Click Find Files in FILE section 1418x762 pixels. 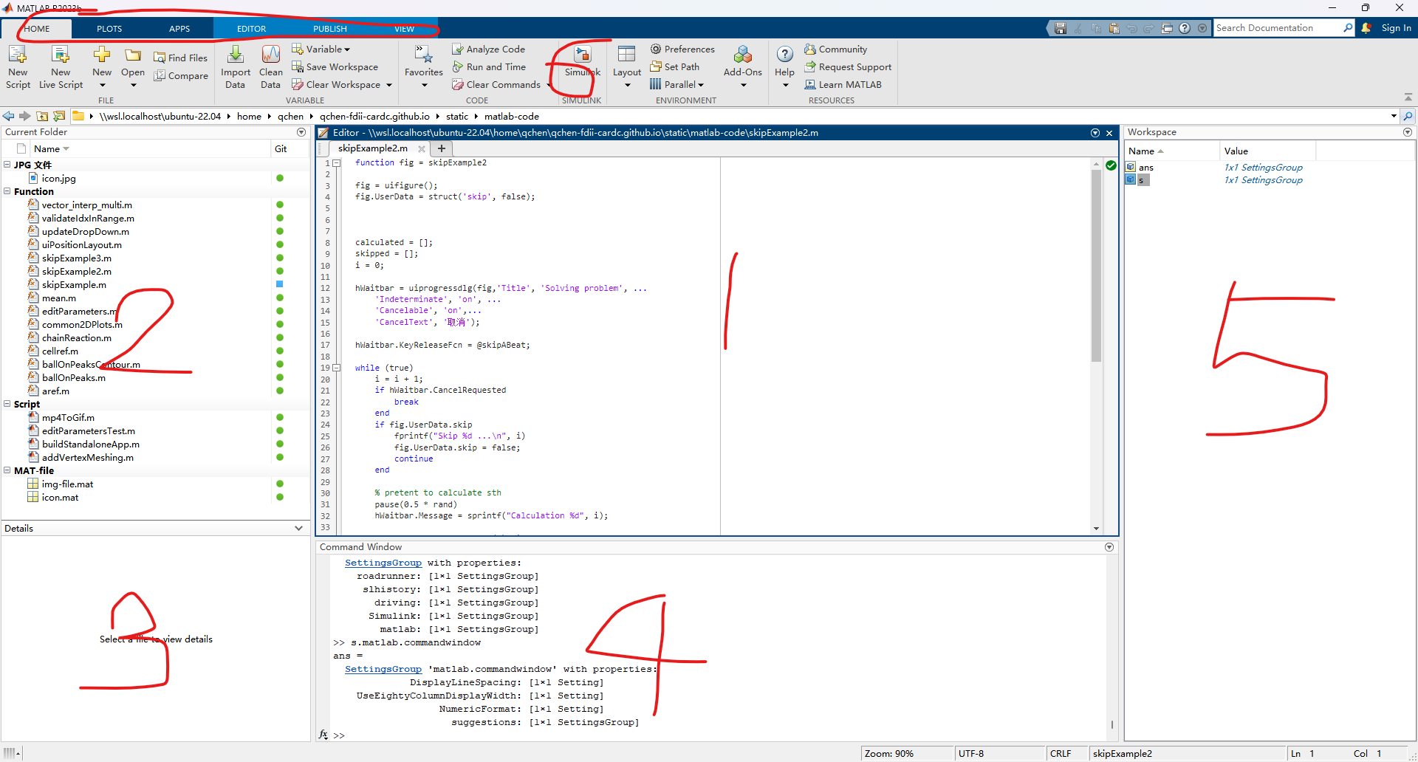coord(181,58)
